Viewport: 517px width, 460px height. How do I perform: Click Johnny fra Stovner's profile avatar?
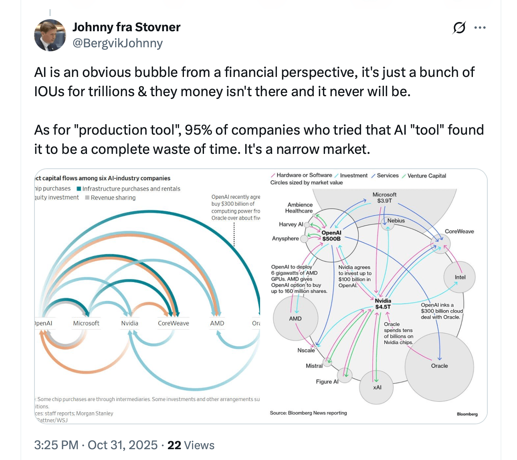point(50,35)
